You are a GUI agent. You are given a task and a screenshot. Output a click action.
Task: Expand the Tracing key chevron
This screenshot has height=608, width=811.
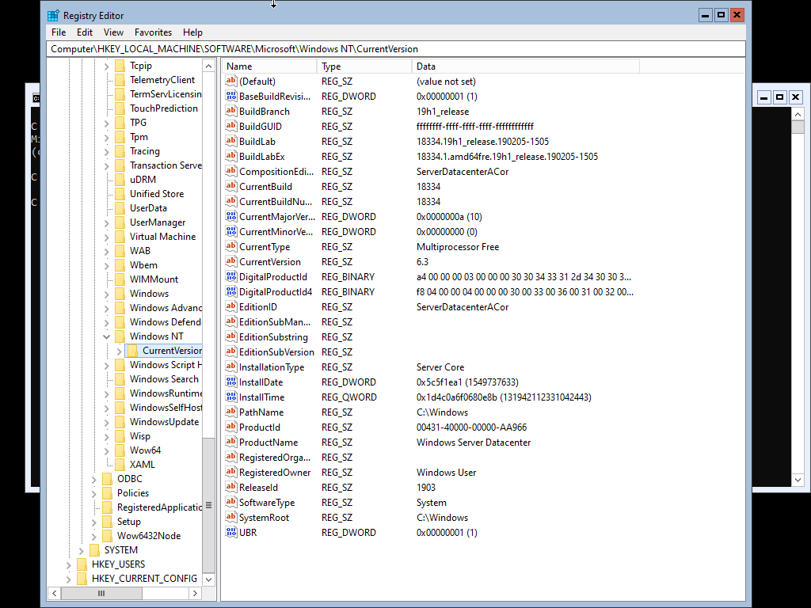click(107, 151)
